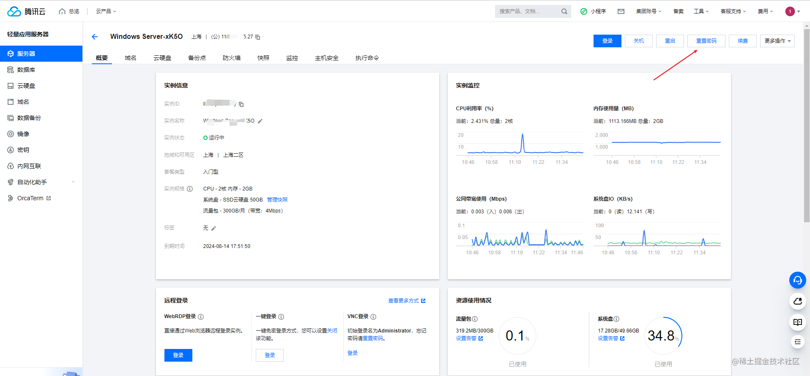Click the WebRDP 登录 button
This screenshot has height=376, width=810.
coord(178,355)
